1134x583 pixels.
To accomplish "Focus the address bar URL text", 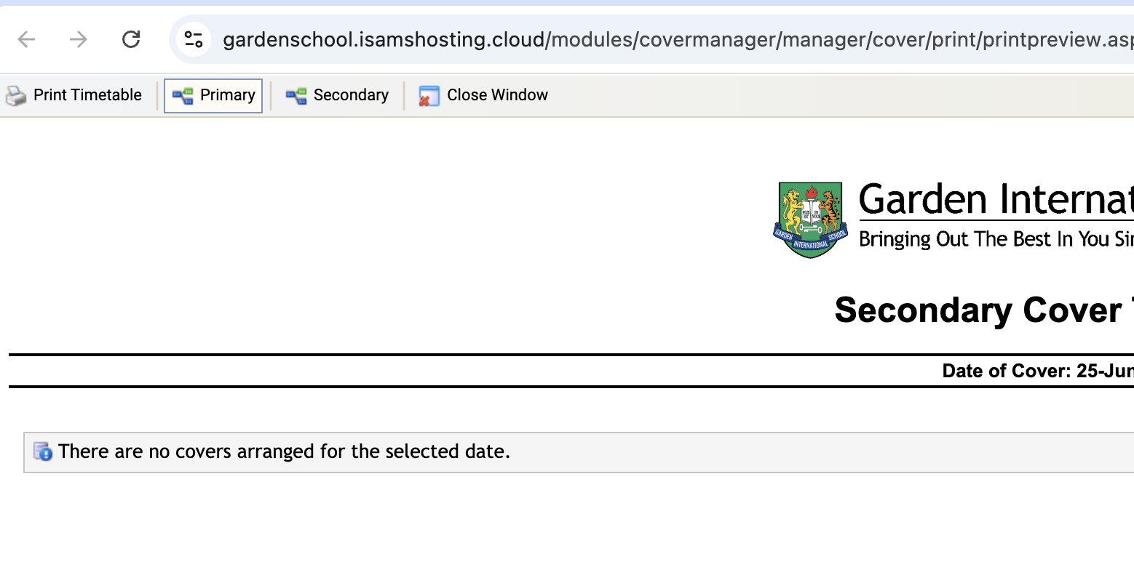I will 655,39.
